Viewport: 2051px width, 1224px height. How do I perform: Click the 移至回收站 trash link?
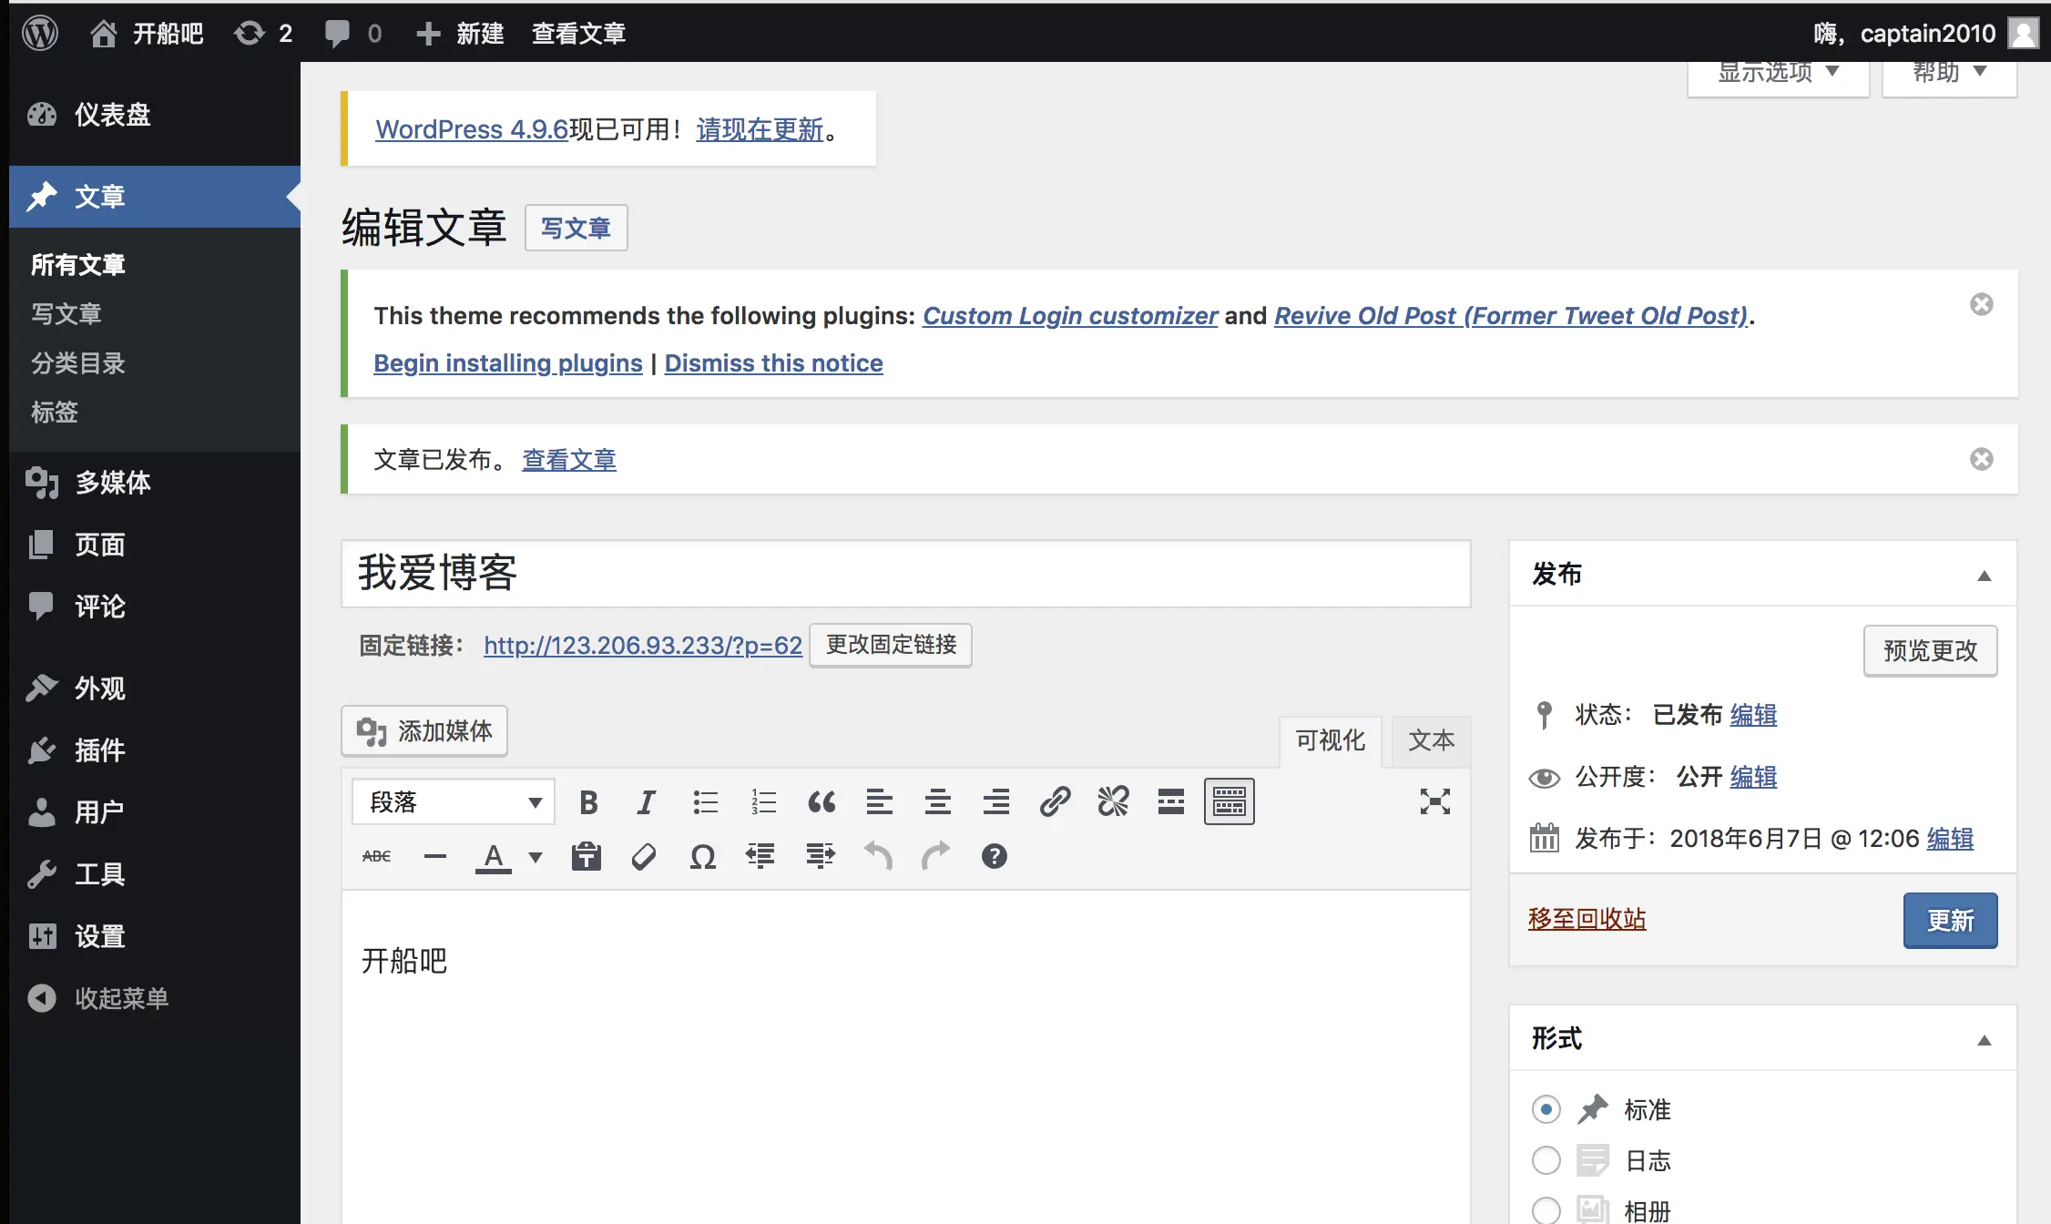1587,919
